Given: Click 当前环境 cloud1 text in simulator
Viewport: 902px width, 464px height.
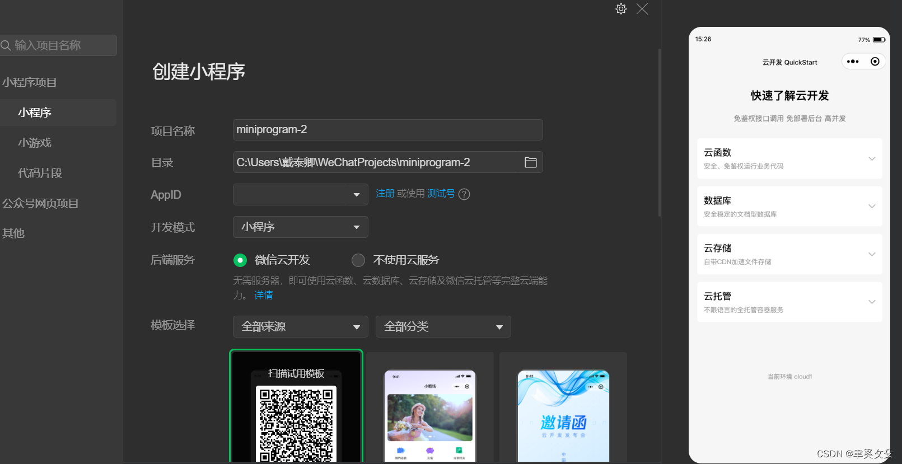Looking at the screenshot, I should (x=789, y=377).
